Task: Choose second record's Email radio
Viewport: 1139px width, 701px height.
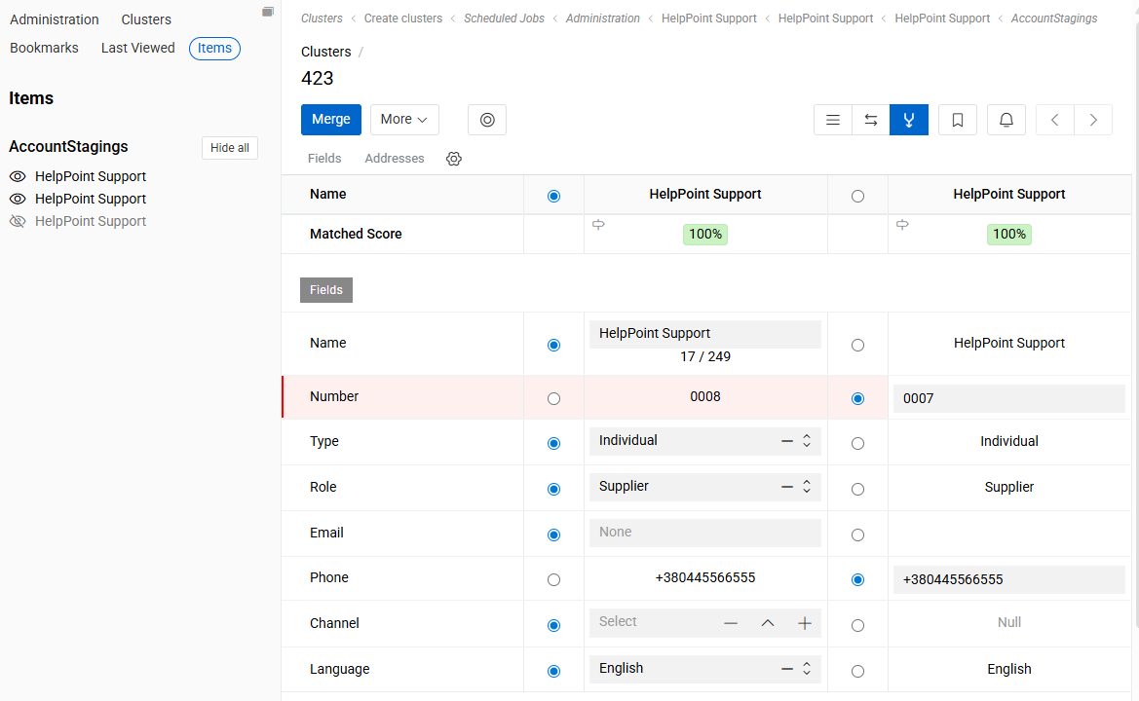Action: (857, 535)
